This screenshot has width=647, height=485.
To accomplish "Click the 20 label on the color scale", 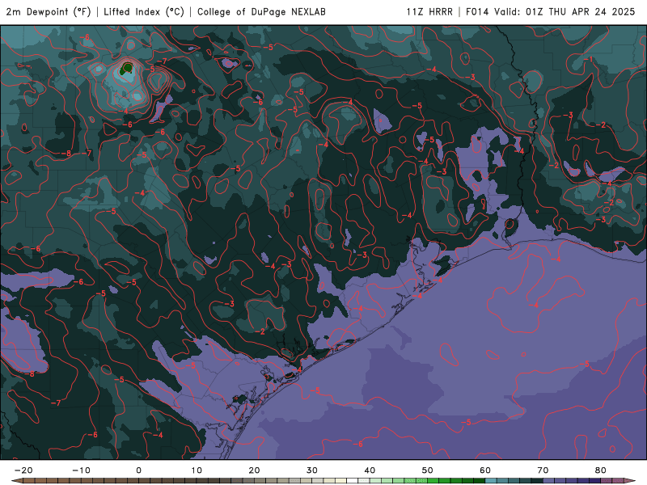I will [x=254, y=470].
